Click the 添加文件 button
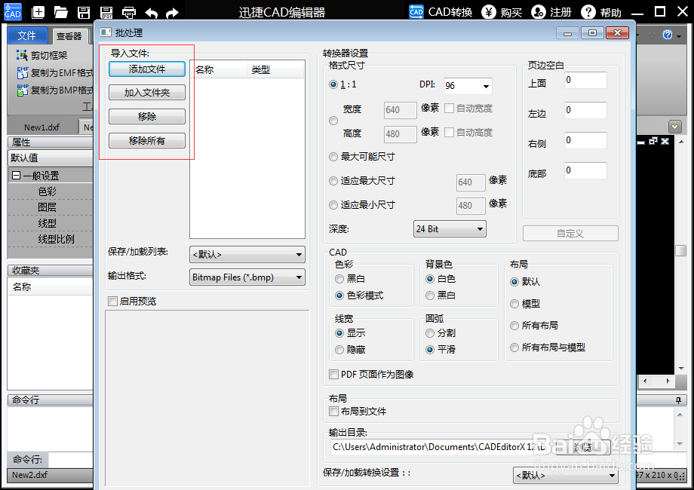 coord(146,69)
